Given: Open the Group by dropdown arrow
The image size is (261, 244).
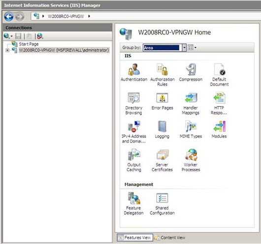Looking at the screenshot, I should (x=184, y=48).
